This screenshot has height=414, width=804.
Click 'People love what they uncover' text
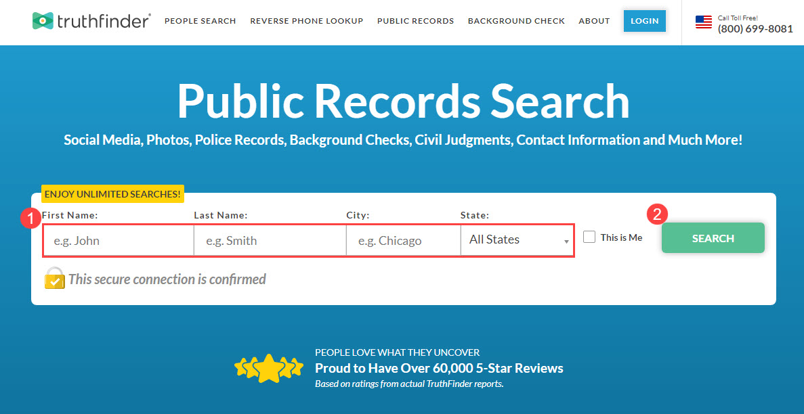point(398,352)
